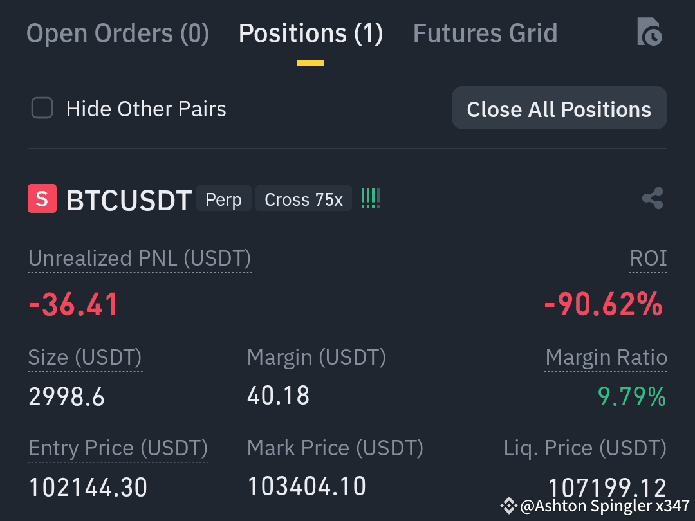Open the Futures Grid tab
Screen dimensions: 695x521
pyautogui.click(x=485, y=33)
